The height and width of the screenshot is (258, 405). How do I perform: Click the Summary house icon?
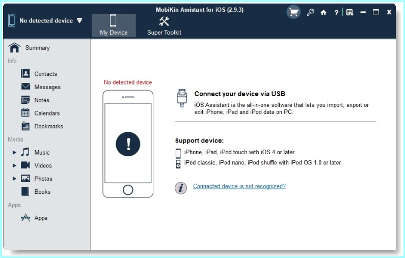(x=14, y=48)
